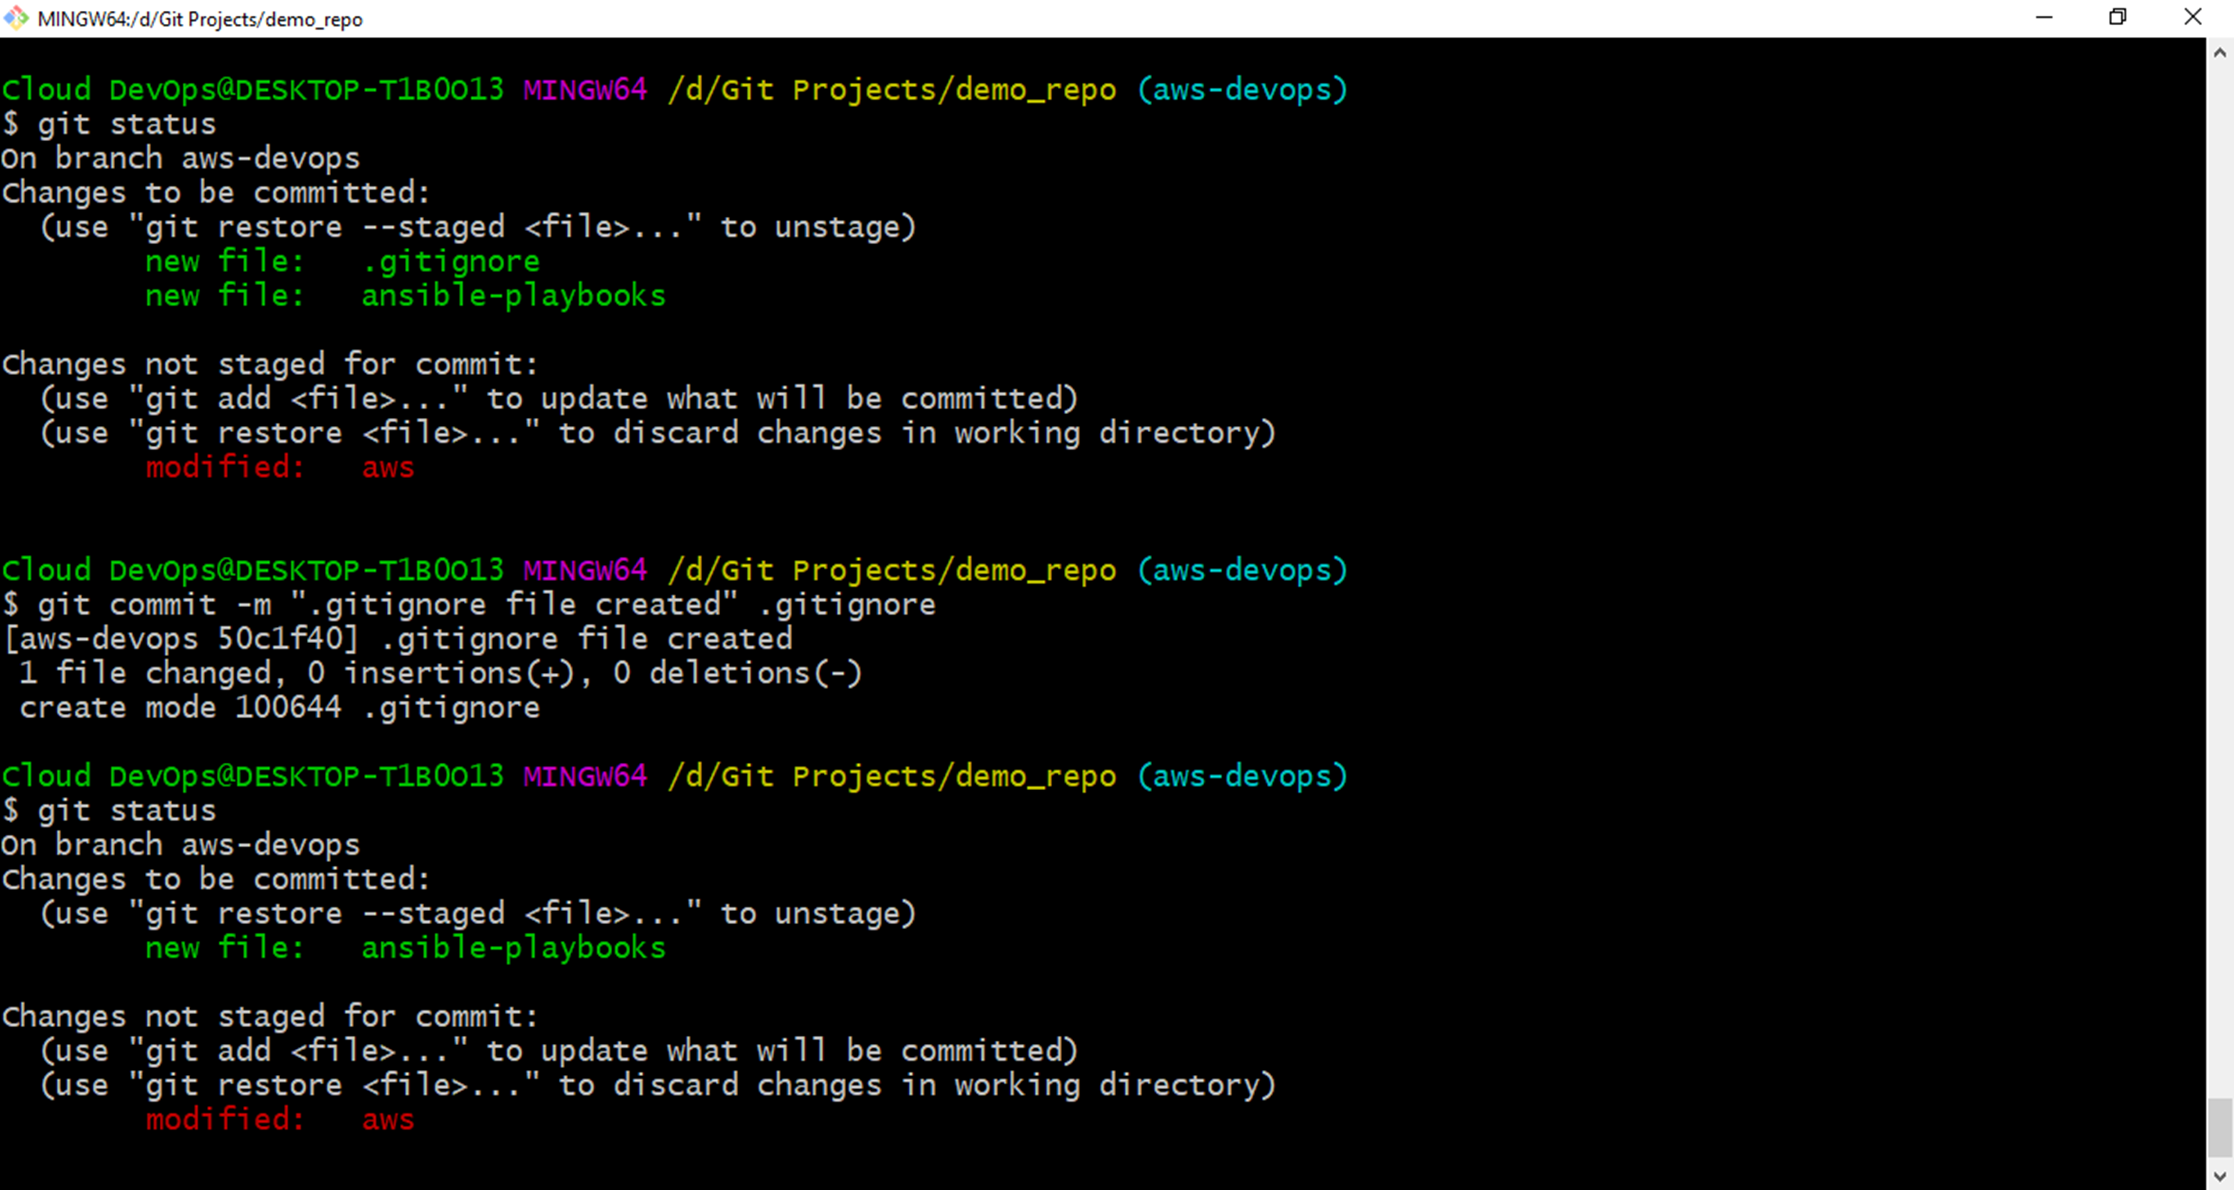Select the minimize window control
The height and width of the screenshot is (1190, 2234).
click(2044, 17)
